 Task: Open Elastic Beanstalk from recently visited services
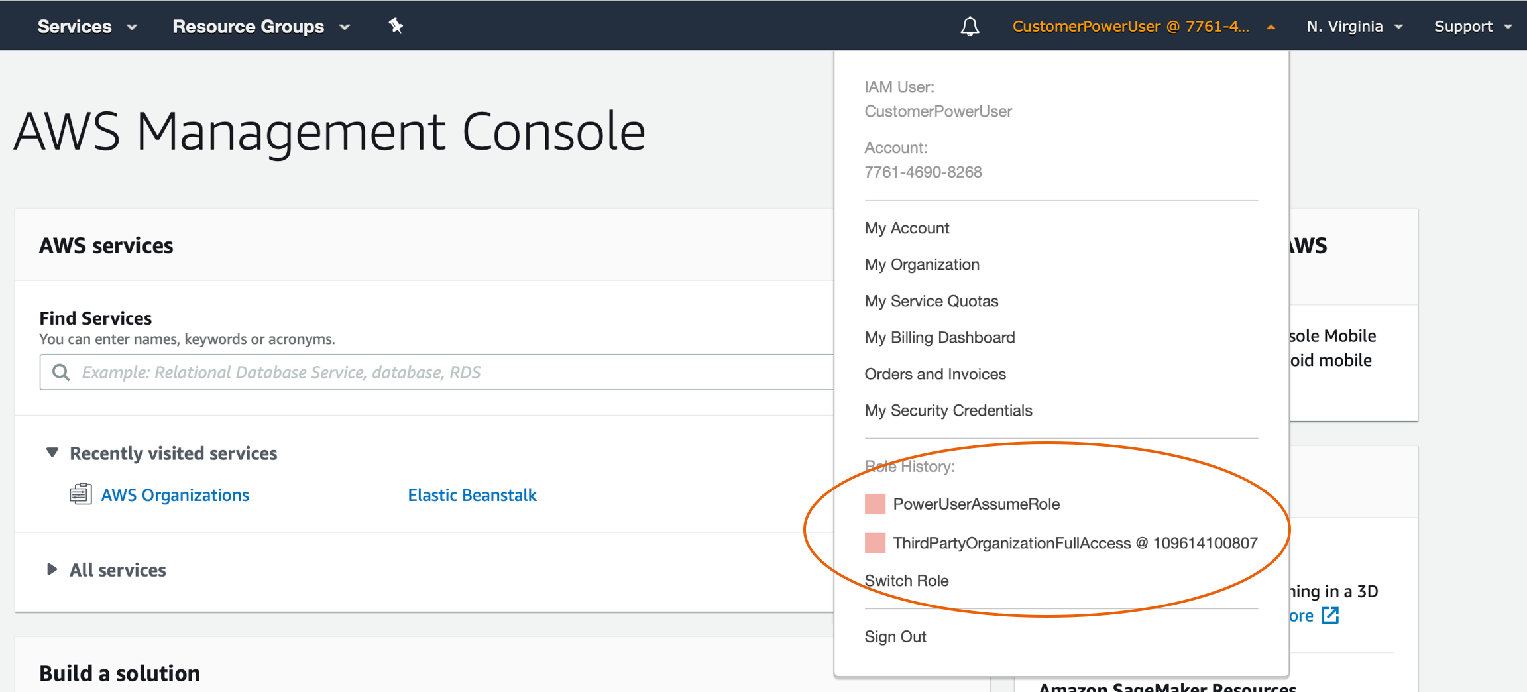tap(472, 494)
